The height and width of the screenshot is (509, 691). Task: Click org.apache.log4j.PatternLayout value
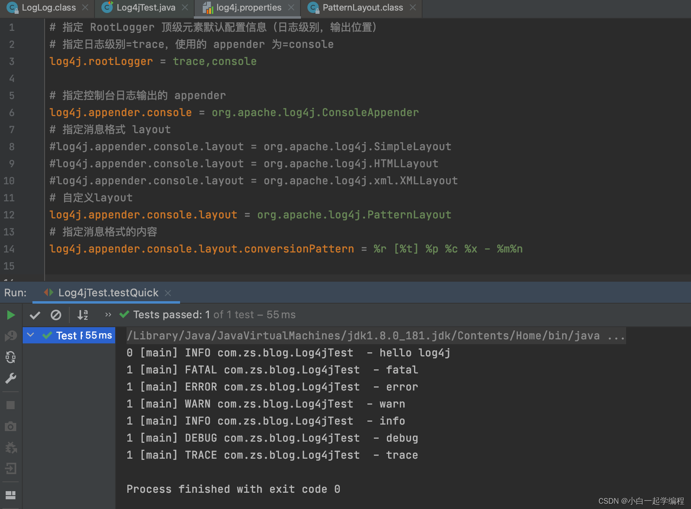point(354,215)
